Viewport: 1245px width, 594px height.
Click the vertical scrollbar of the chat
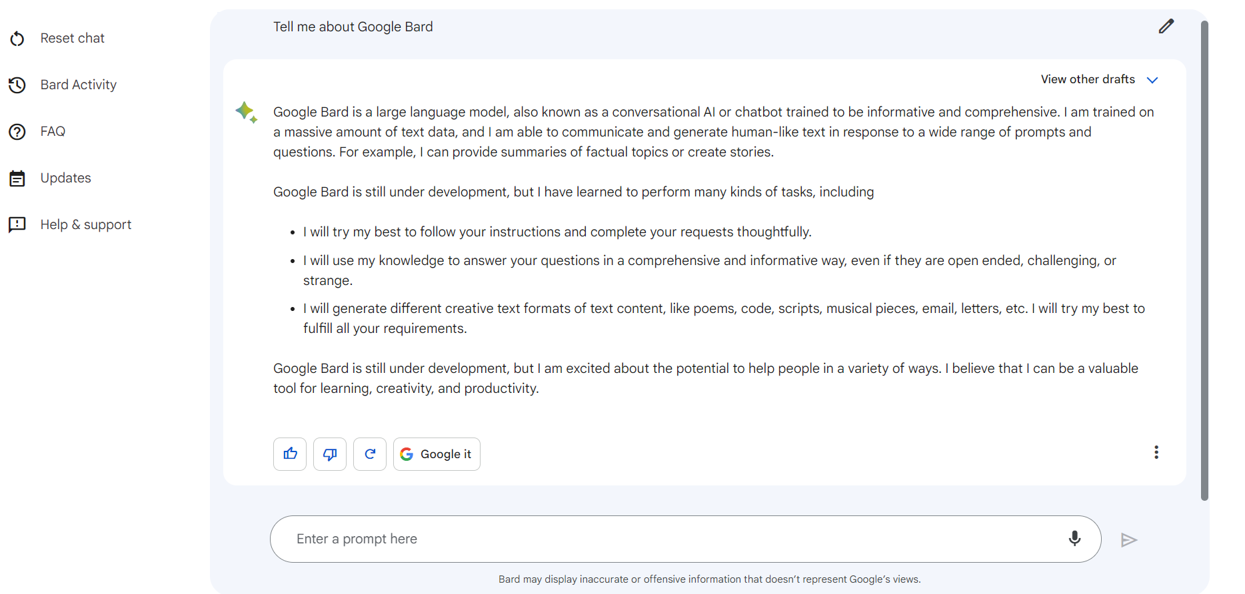(x=1204, y=260)
